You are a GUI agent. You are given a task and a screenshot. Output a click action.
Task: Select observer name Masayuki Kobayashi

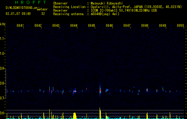point(107,3)
